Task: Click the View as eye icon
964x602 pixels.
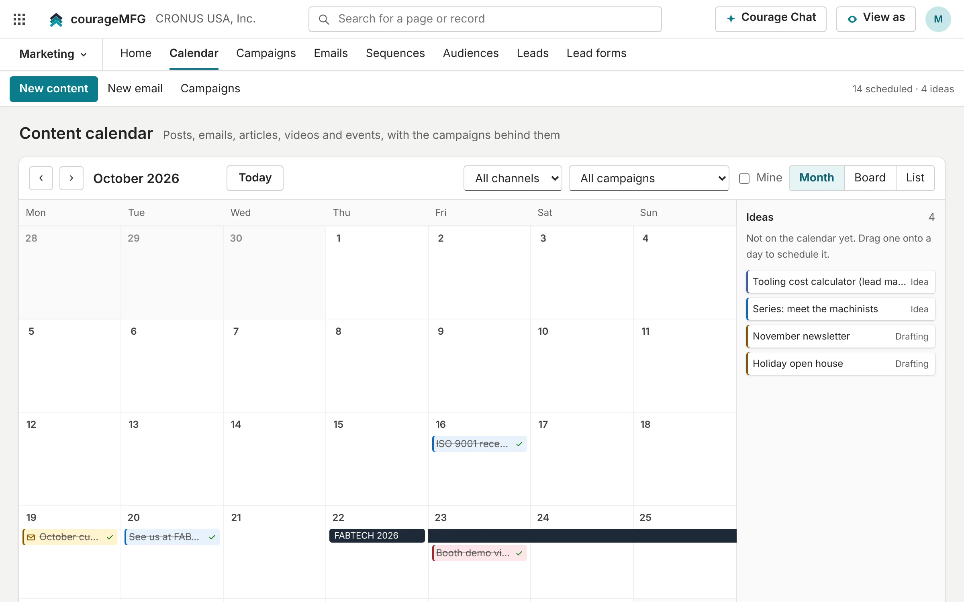Action: [x=852, y=19]
